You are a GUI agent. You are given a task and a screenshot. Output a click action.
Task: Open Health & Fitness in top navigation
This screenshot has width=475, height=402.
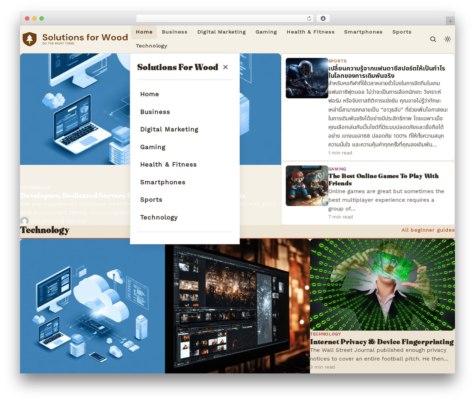tap(311, 32)
